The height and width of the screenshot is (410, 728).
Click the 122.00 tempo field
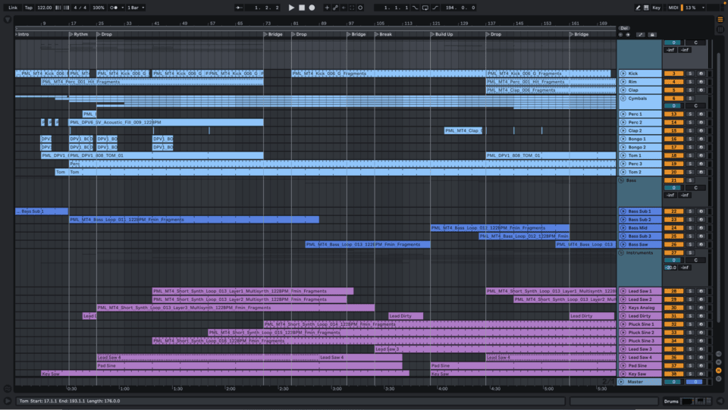(x=44, y=8)
